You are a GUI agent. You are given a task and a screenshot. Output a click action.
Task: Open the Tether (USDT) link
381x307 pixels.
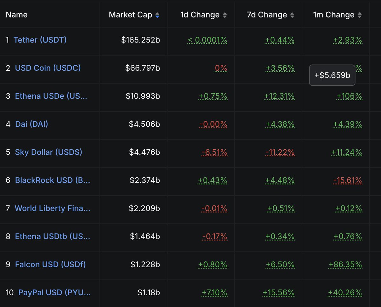(40, 40)
